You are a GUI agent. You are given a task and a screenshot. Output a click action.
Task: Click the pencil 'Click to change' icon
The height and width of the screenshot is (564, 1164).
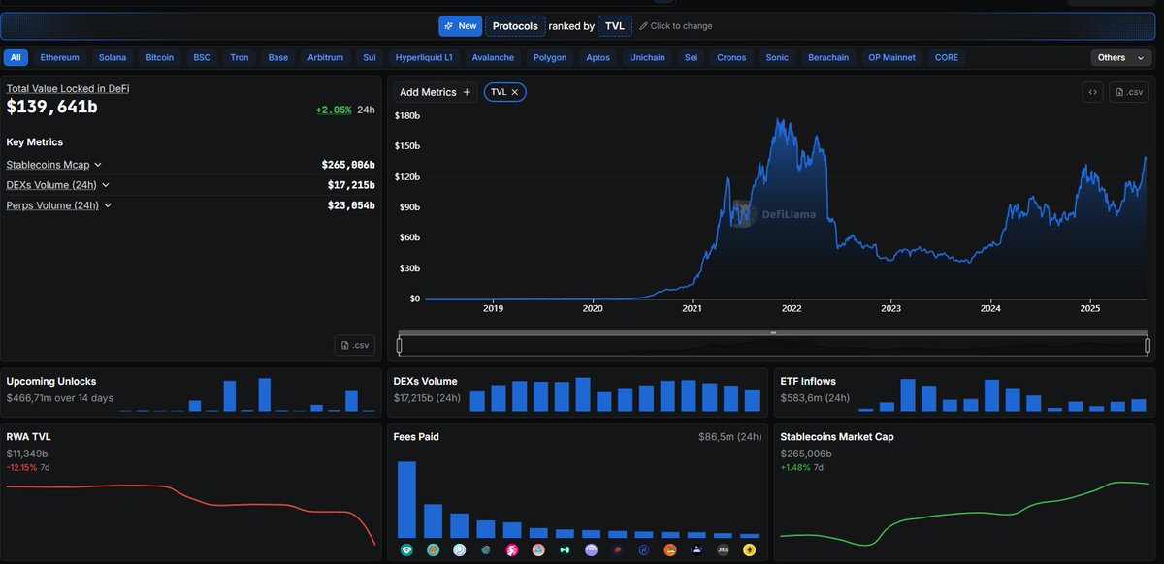point(643,26)
